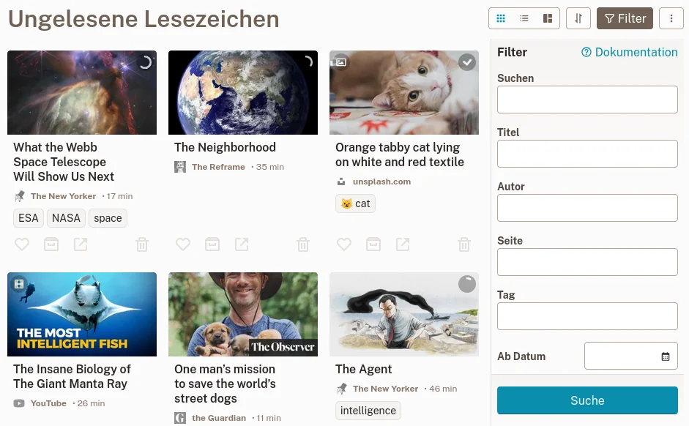Screen dimensions: 689x426
Task: Open the Giant Manta Ray video thumbnail
Action: pos(82,314)
